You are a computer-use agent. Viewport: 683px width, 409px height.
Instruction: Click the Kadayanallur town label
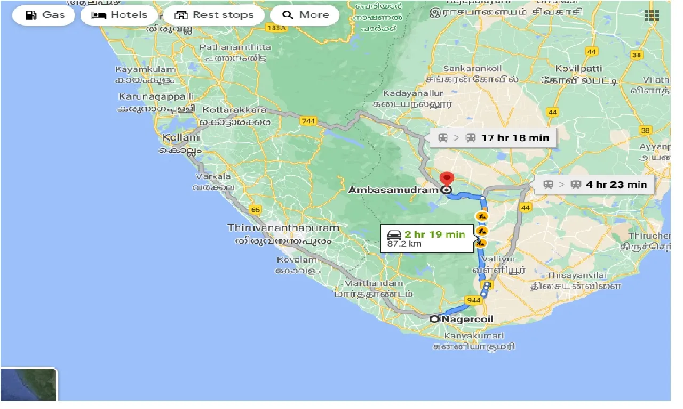[413, 99]
